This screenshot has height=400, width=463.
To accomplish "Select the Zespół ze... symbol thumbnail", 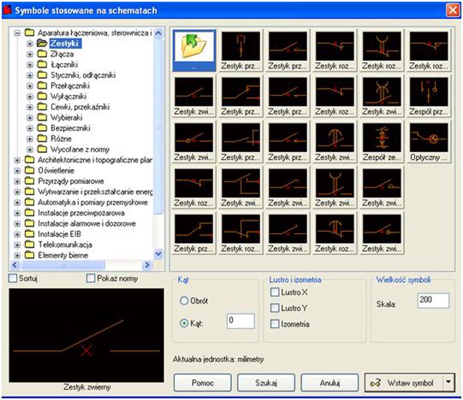I will [x=382, y=142].
